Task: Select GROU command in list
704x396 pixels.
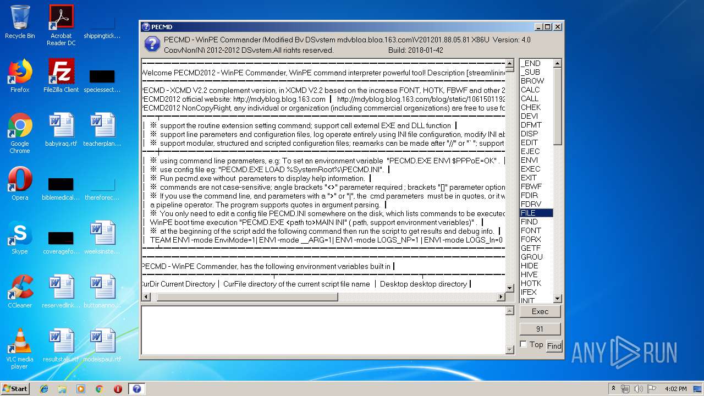Action: click(x=536, y=257)
